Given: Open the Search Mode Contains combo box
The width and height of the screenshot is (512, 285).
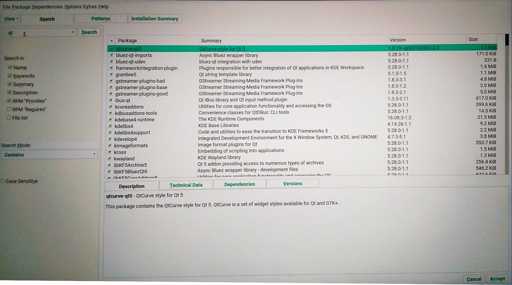Looking at the screenshot, I should coord(49,154).
